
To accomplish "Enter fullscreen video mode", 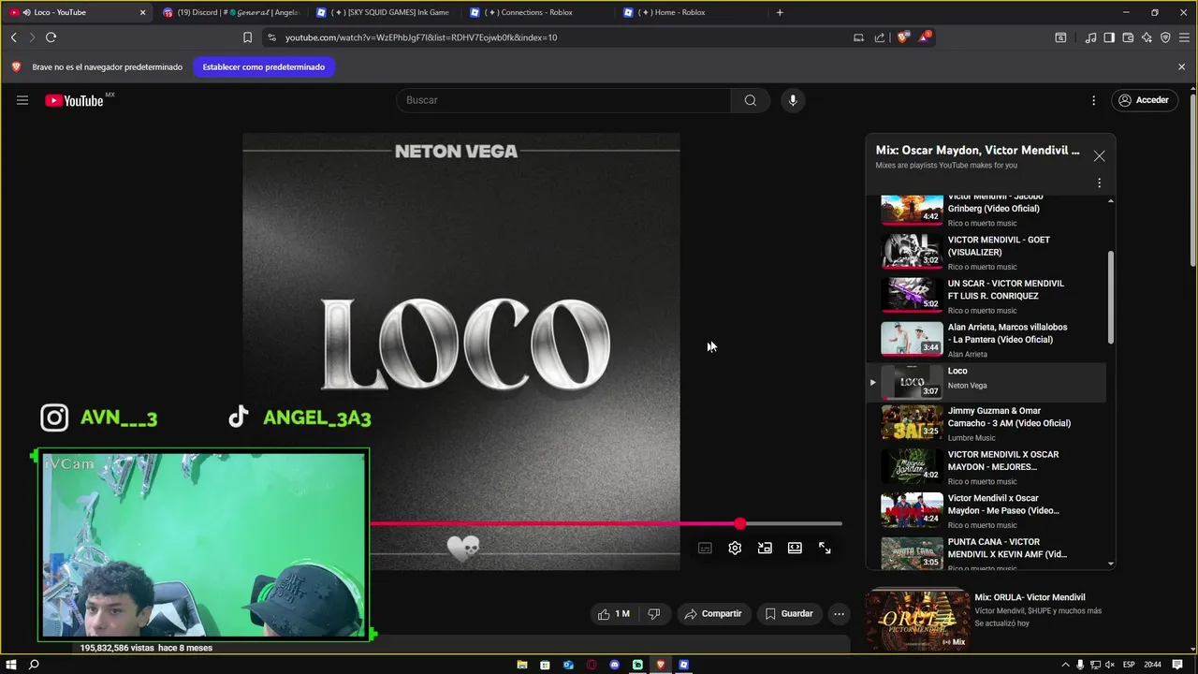I will pos(825,549).
